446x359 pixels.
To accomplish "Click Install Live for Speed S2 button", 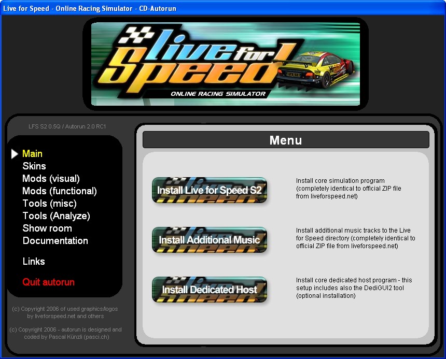I will (x=210, y=190).
